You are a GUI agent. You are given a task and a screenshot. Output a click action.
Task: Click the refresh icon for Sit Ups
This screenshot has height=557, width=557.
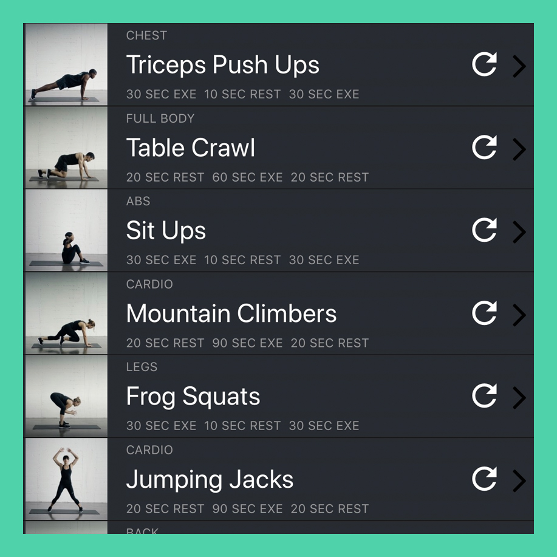click(484, 230)
